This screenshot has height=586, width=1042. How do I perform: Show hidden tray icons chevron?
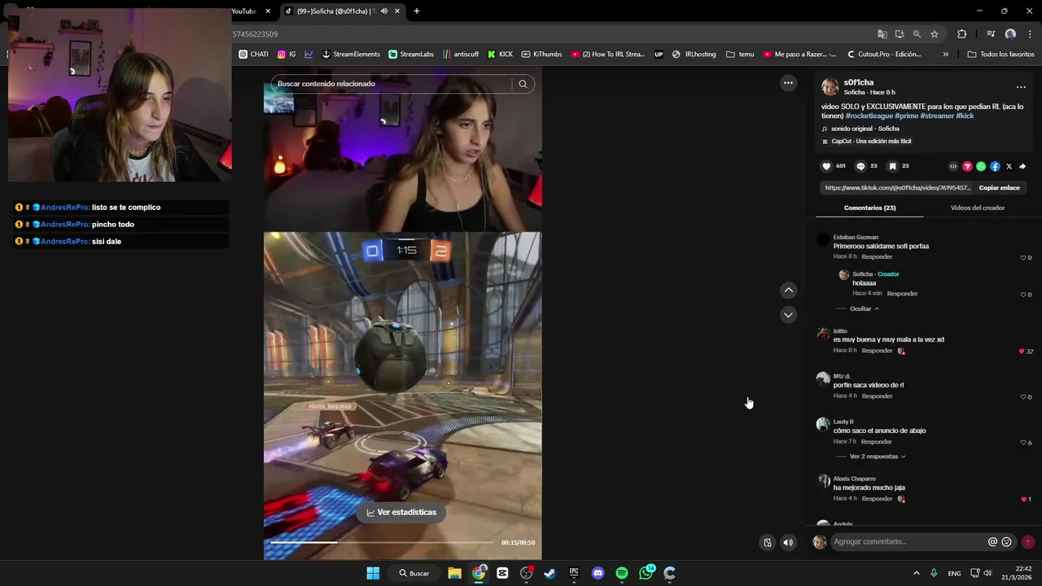(x=916, y=573)
